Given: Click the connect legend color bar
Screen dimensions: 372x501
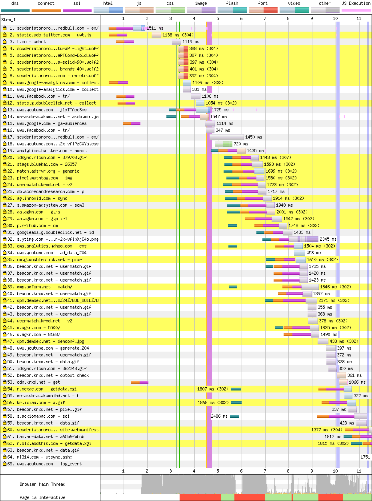Looking at the screenshot, I should click(46, 10).
